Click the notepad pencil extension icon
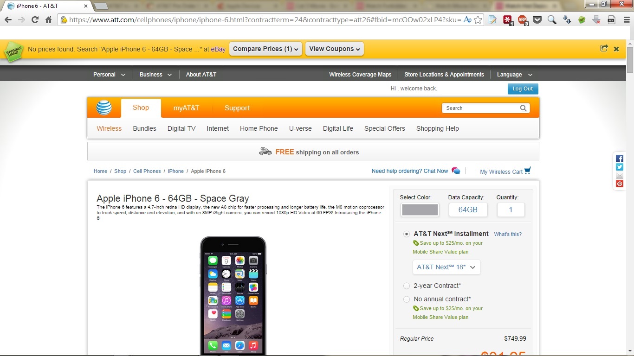This screenshot has height=356, width=634. click(x=493, y=20)
